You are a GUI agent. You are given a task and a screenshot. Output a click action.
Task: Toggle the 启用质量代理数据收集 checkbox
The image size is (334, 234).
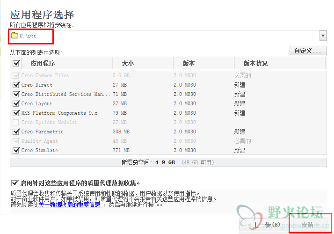tap(15, 183)
